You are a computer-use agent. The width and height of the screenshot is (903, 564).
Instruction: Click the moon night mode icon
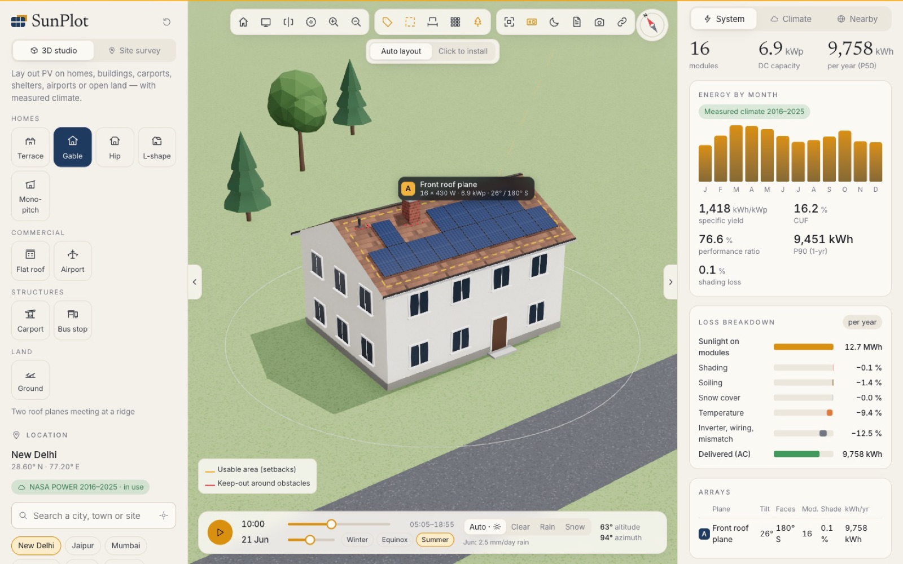tap(554, 22)
